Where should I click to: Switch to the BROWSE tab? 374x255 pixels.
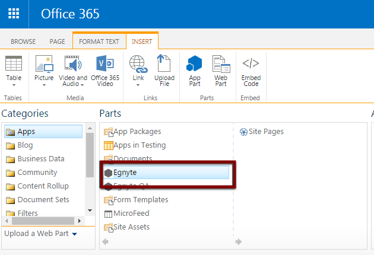pos(23,42)
